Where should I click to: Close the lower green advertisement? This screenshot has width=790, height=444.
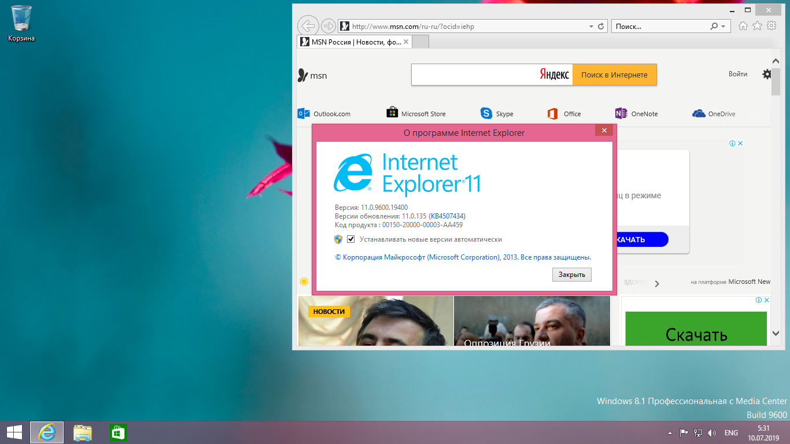point(767,300)
